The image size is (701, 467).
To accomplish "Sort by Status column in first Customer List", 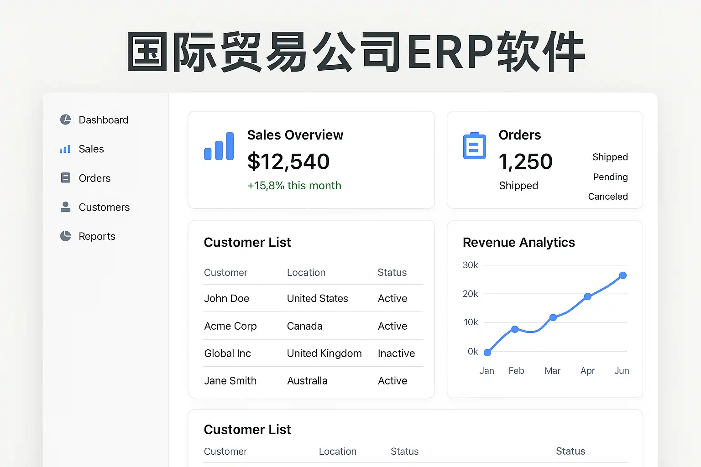I will pyautogui.click(x=392, y=273).
